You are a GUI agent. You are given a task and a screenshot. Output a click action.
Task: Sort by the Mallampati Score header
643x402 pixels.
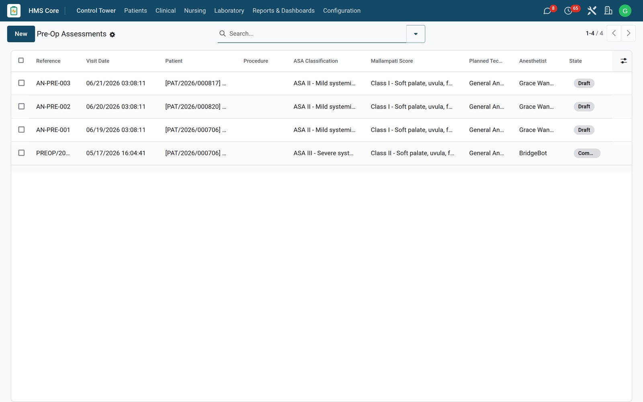point(392,61)
